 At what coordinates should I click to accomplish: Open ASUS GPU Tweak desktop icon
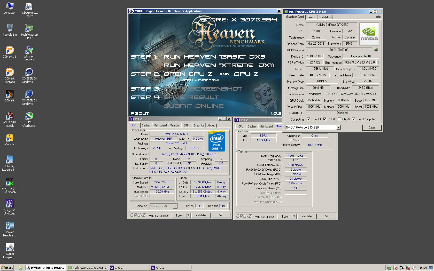click(x=10, y=120)
